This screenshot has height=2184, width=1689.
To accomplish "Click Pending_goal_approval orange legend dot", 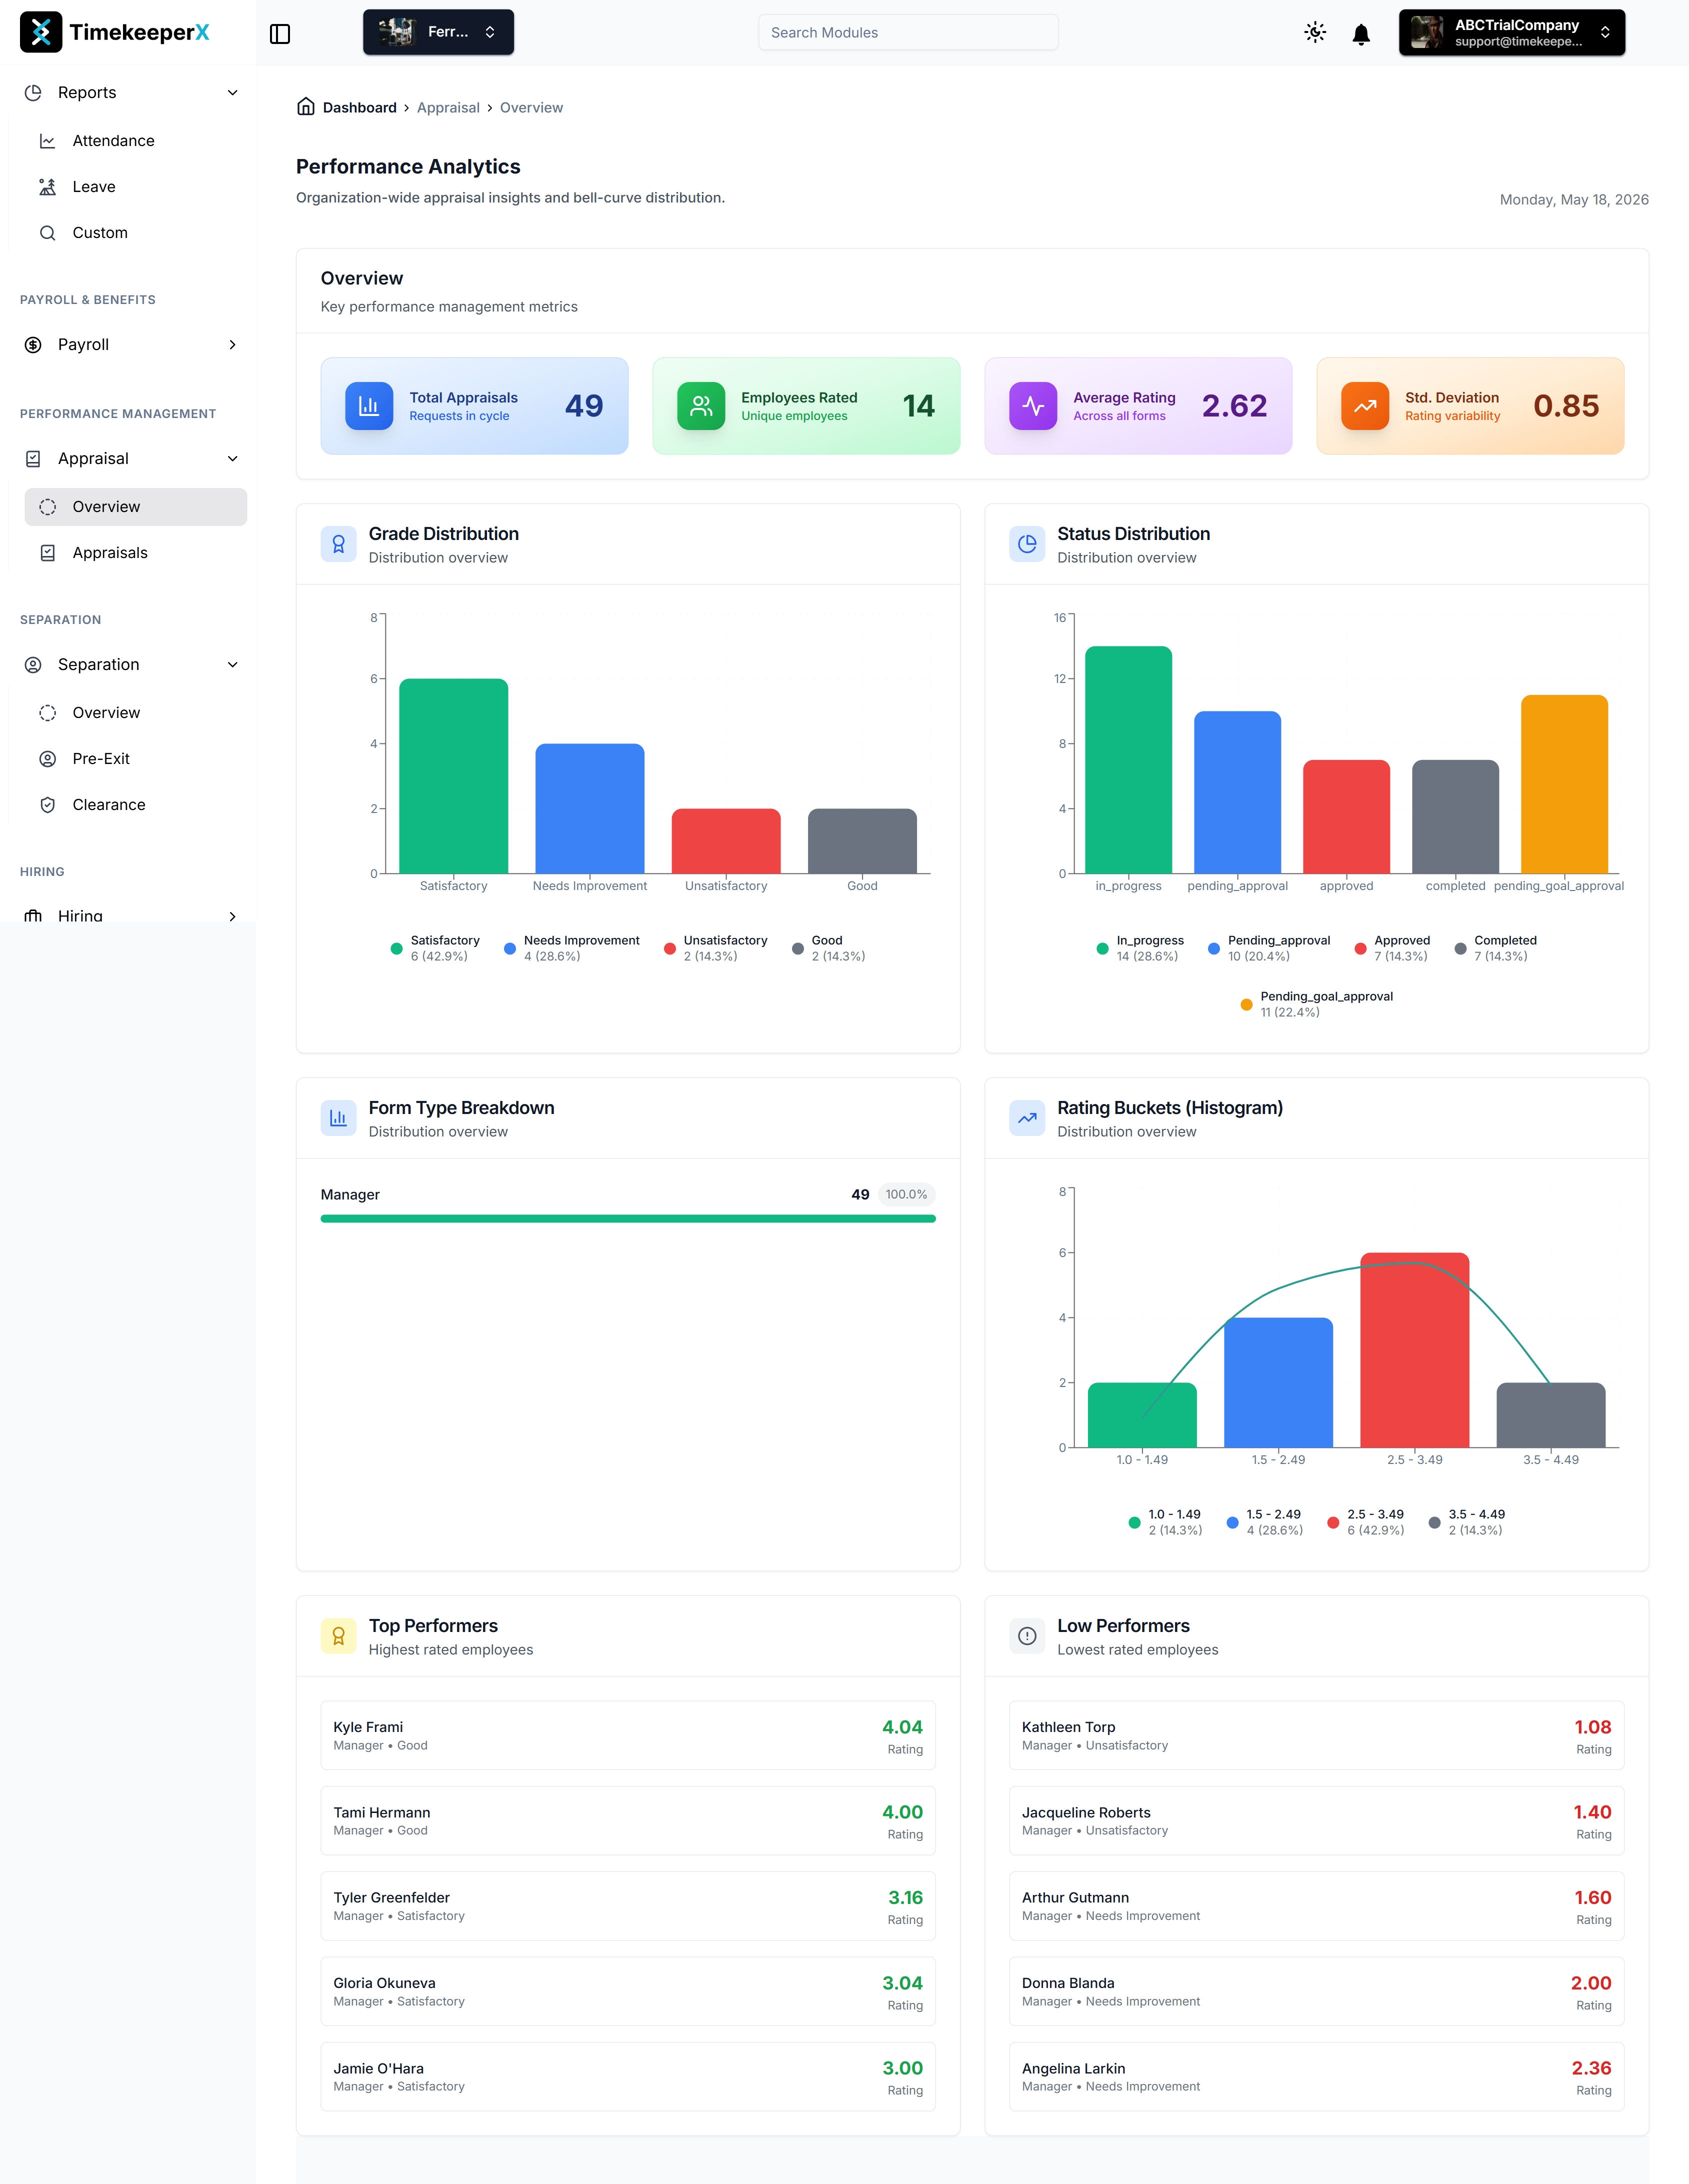I will pos(1246,1005).
